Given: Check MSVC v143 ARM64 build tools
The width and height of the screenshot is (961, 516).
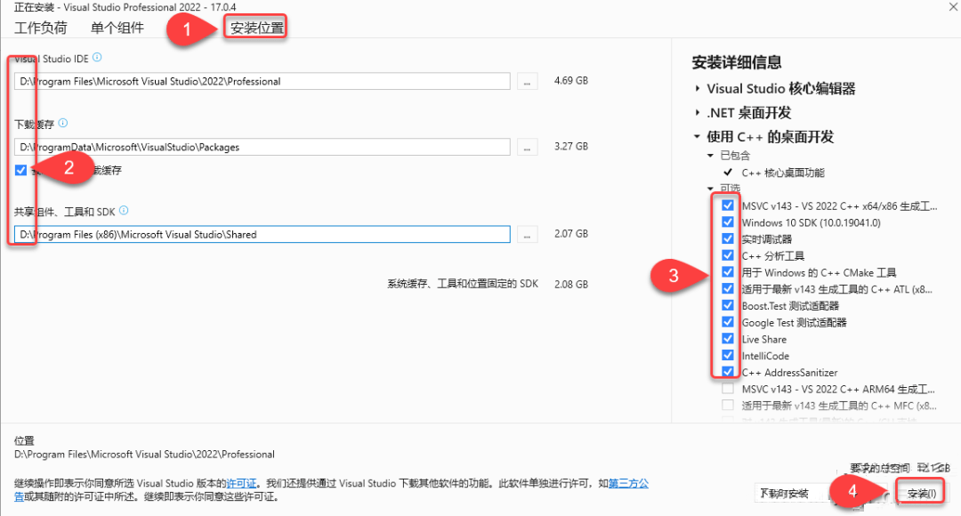Looking at the screenshot, I should (728, 389).
